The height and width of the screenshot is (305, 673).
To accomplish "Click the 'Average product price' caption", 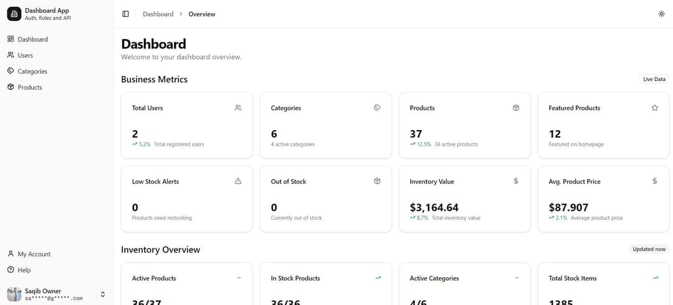I will 596,218.
